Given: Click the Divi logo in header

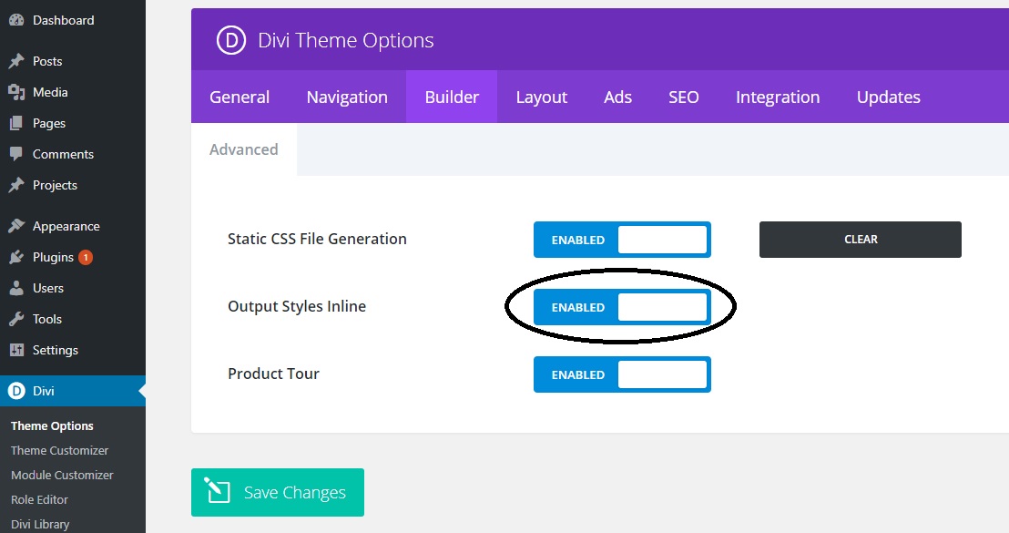Looking at the screenshot, I should [231, 40].
